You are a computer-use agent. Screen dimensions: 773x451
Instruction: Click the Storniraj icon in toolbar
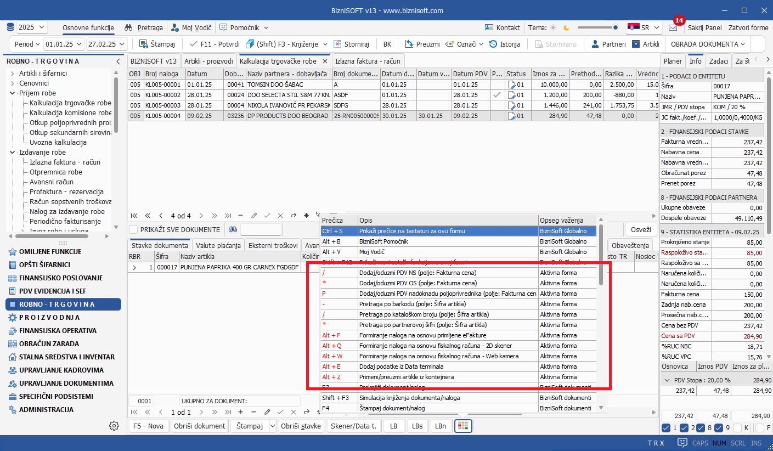[337, 44]
